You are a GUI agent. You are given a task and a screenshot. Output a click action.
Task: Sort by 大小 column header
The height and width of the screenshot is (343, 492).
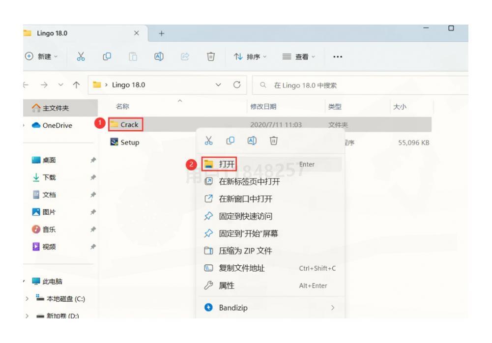400,107
